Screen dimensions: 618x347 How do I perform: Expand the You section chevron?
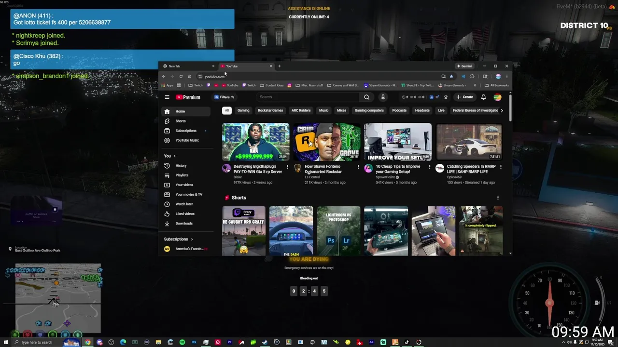[174, 156]
